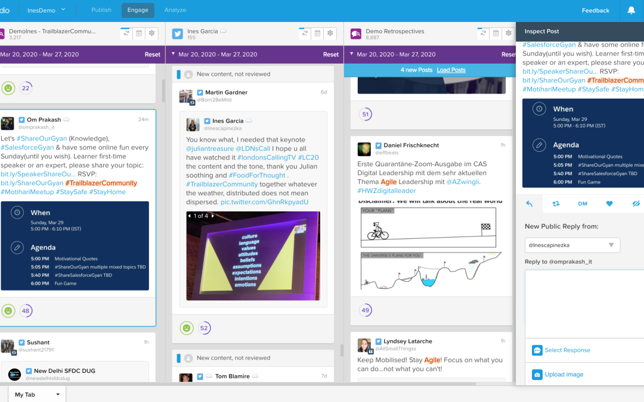Click the bottom horizontal scrollbar
This screenshot has width=644, height=402.
[x=238, y=384]
